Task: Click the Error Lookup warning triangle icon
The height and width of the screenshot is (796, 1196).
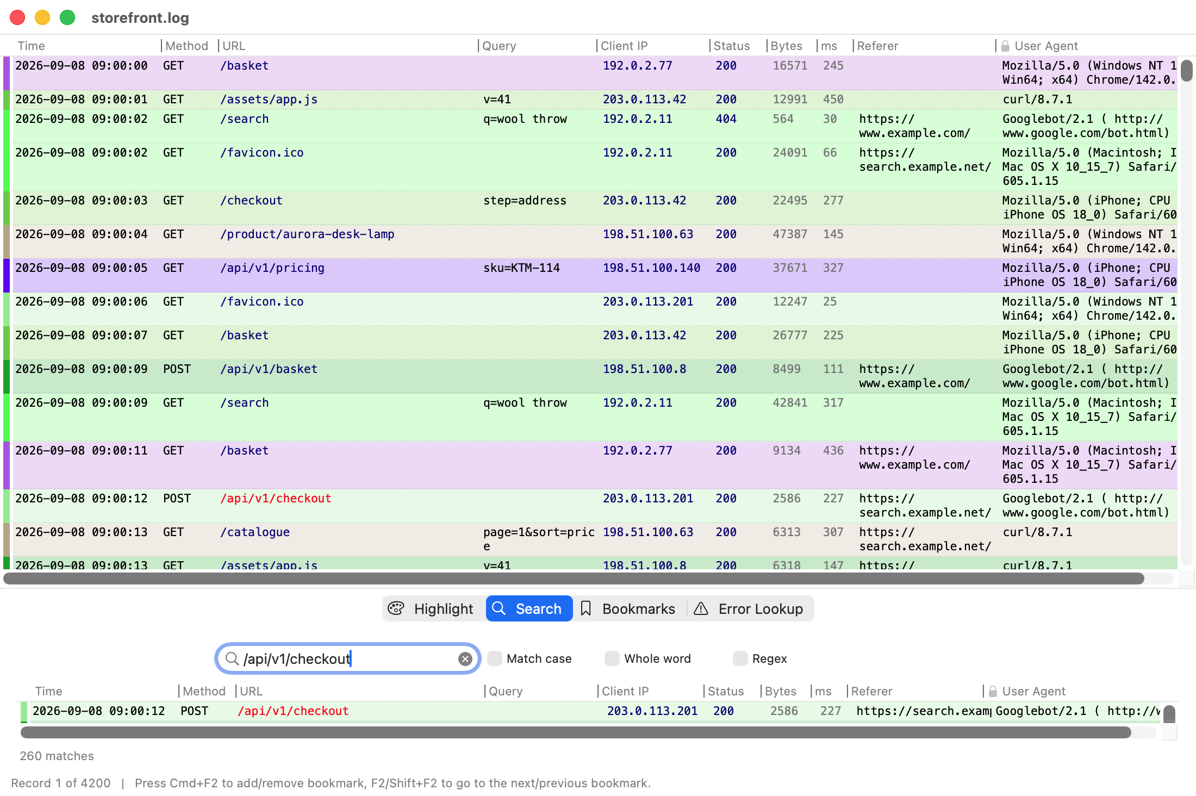Action: 701,608
